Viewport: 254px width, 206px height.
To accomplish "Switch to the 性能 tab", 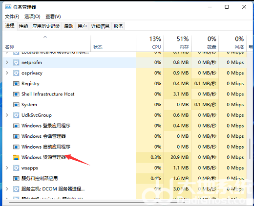I will (x=23, y=26).
